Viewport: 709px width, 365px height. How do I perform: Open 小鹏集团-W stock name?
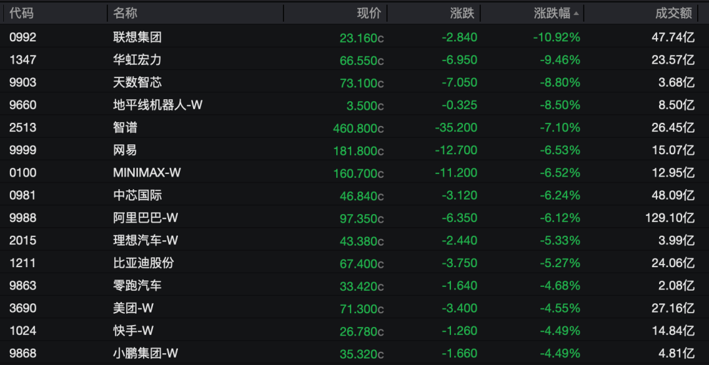pyautogui.click(x=146, y=354)
